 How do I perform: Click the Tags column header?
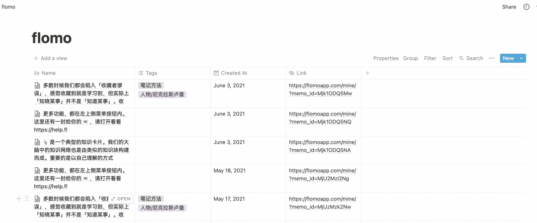[x=173, y=73]
